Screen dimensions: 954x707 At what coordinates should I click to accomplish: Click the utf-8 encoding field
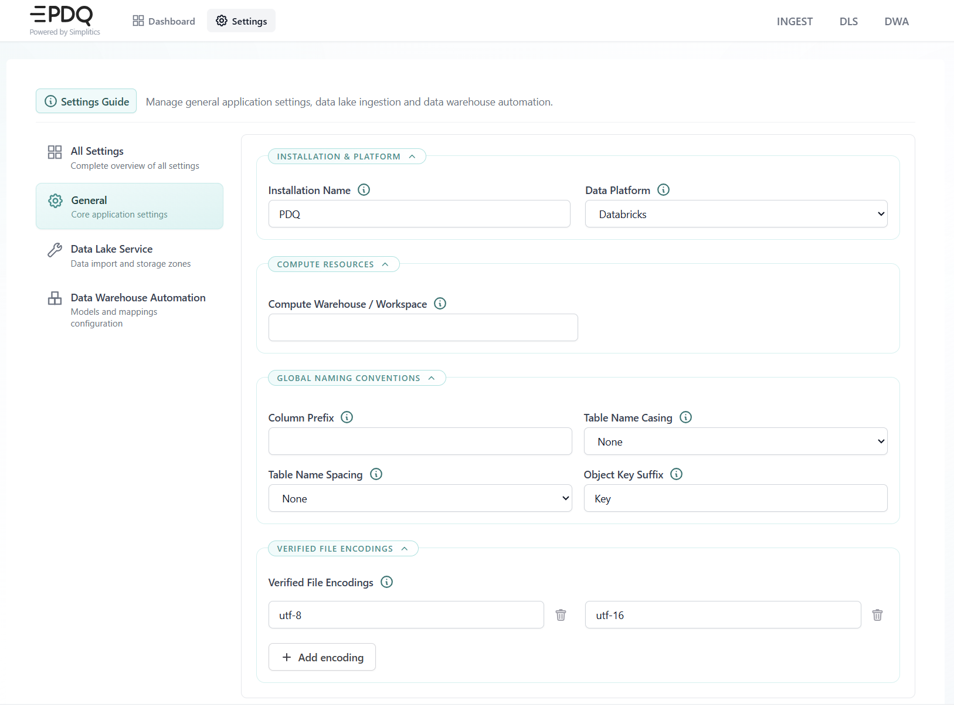tap(406, 615)
